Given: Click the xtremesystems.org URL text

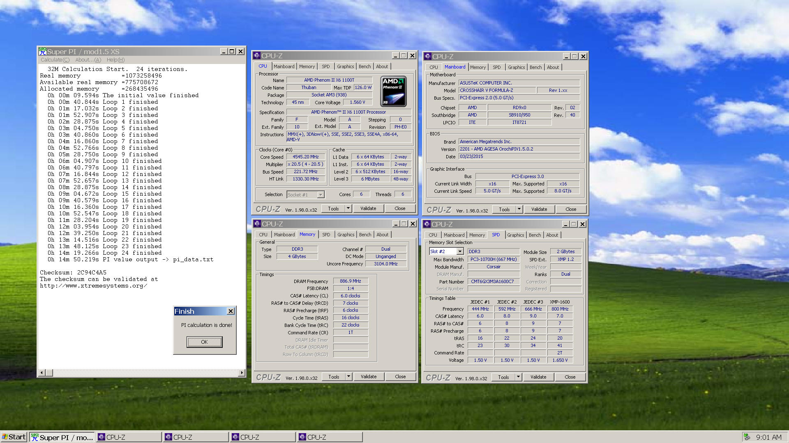Looking at the screenshot, I should (x=93, y=285).
